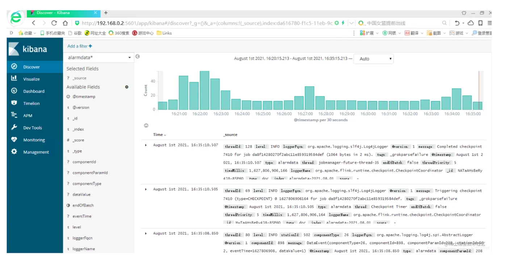
Task: Expand the 16:35:10.505 log row
Action: point(146,189)
